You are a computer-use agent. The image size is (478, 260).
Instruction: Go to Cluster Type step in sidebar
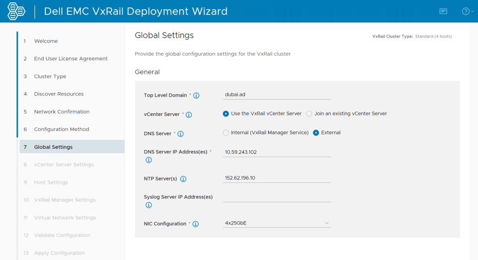pyautogui.click(x=50, y=76)
